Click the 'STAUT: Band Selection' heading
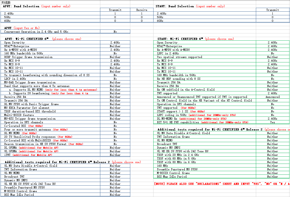 (x=175, y=6)
